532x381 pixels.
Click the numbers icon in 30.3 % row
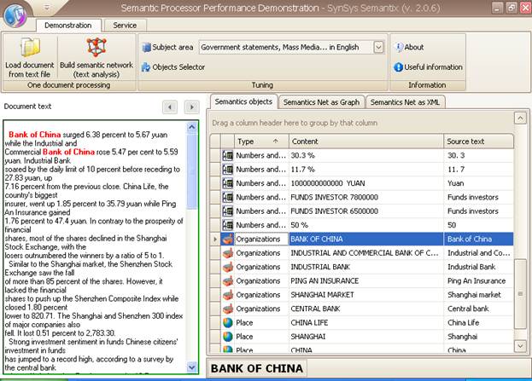[x=227, y=155]
